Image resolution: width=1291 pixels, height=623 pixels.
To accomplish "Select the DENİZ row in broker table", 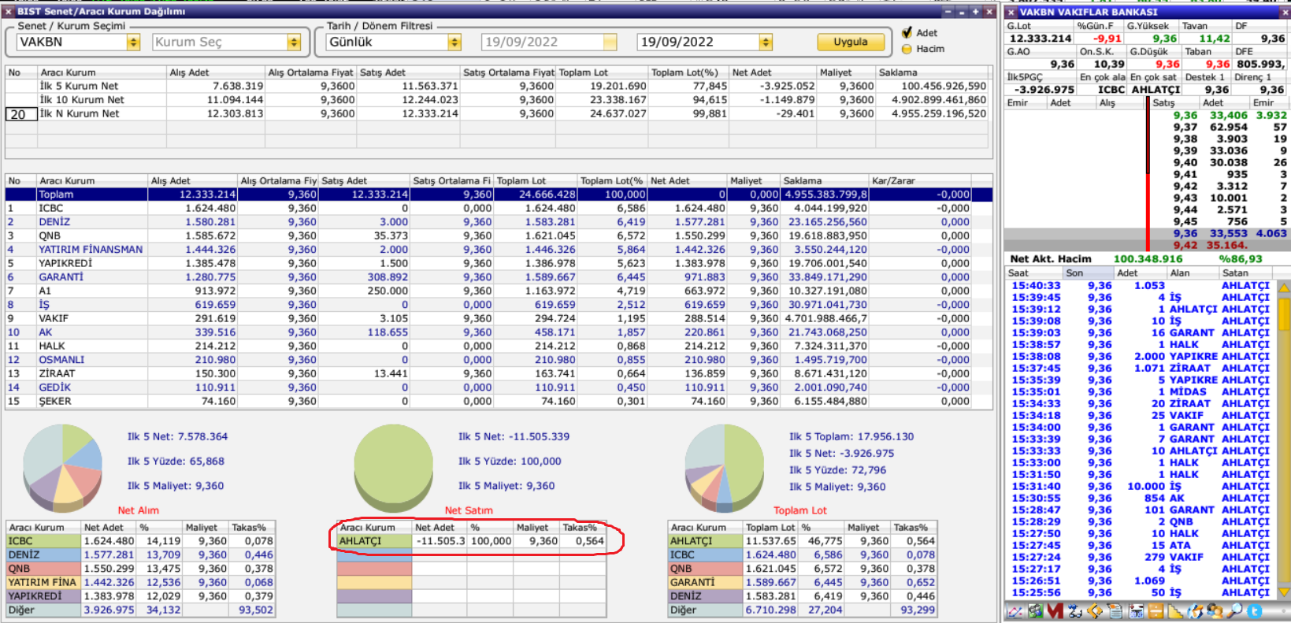I will [499, 222].
